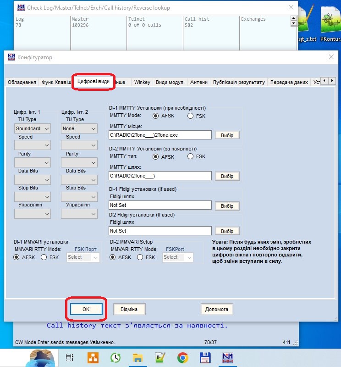Click the green clock taskbar icon
The image size is (341, 367).
[115, 358]
